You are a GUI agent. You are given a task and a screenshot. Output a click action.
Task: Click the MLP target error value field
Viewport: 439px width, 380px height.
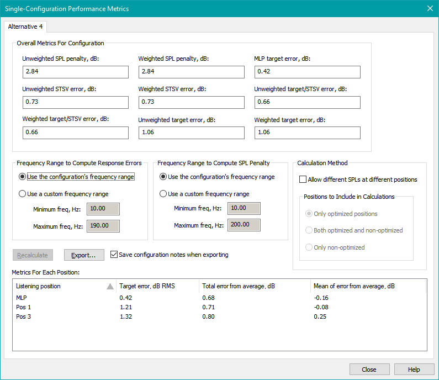[x=308, y=72]
